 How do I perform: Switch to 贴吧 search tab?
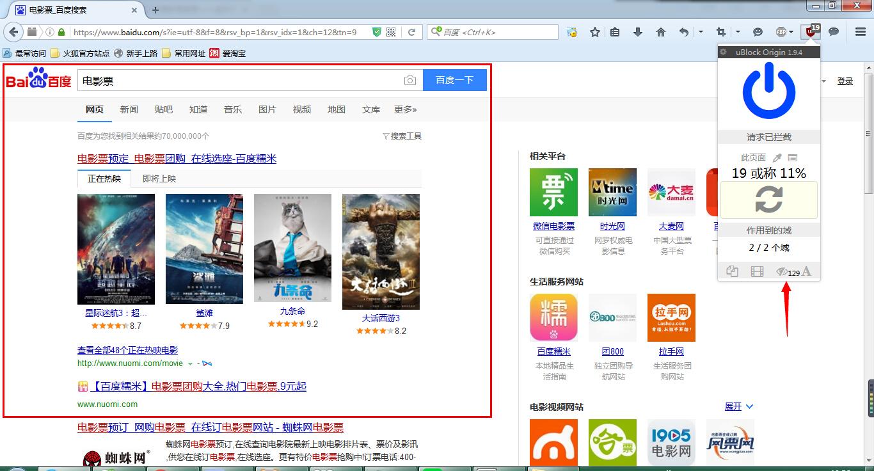coord(164,109)
